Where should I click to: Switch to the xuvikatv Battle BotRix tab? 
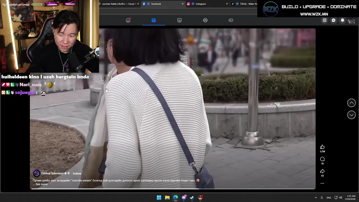(x=119, y=4)
